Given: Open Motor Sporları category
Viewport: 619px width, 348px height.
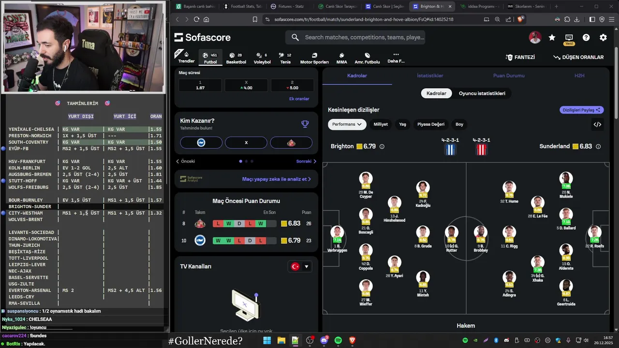Looking at the screenshot, I should [x=314, y=58].
